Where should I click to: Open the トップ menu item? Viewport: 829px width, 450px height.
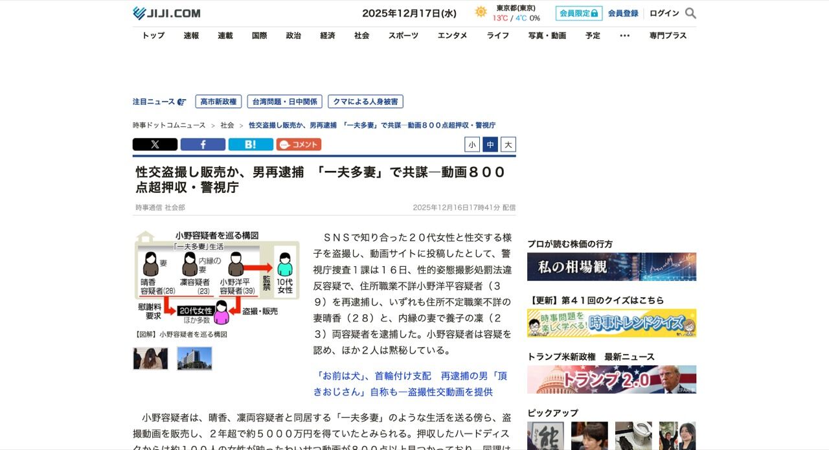point(153,36)
